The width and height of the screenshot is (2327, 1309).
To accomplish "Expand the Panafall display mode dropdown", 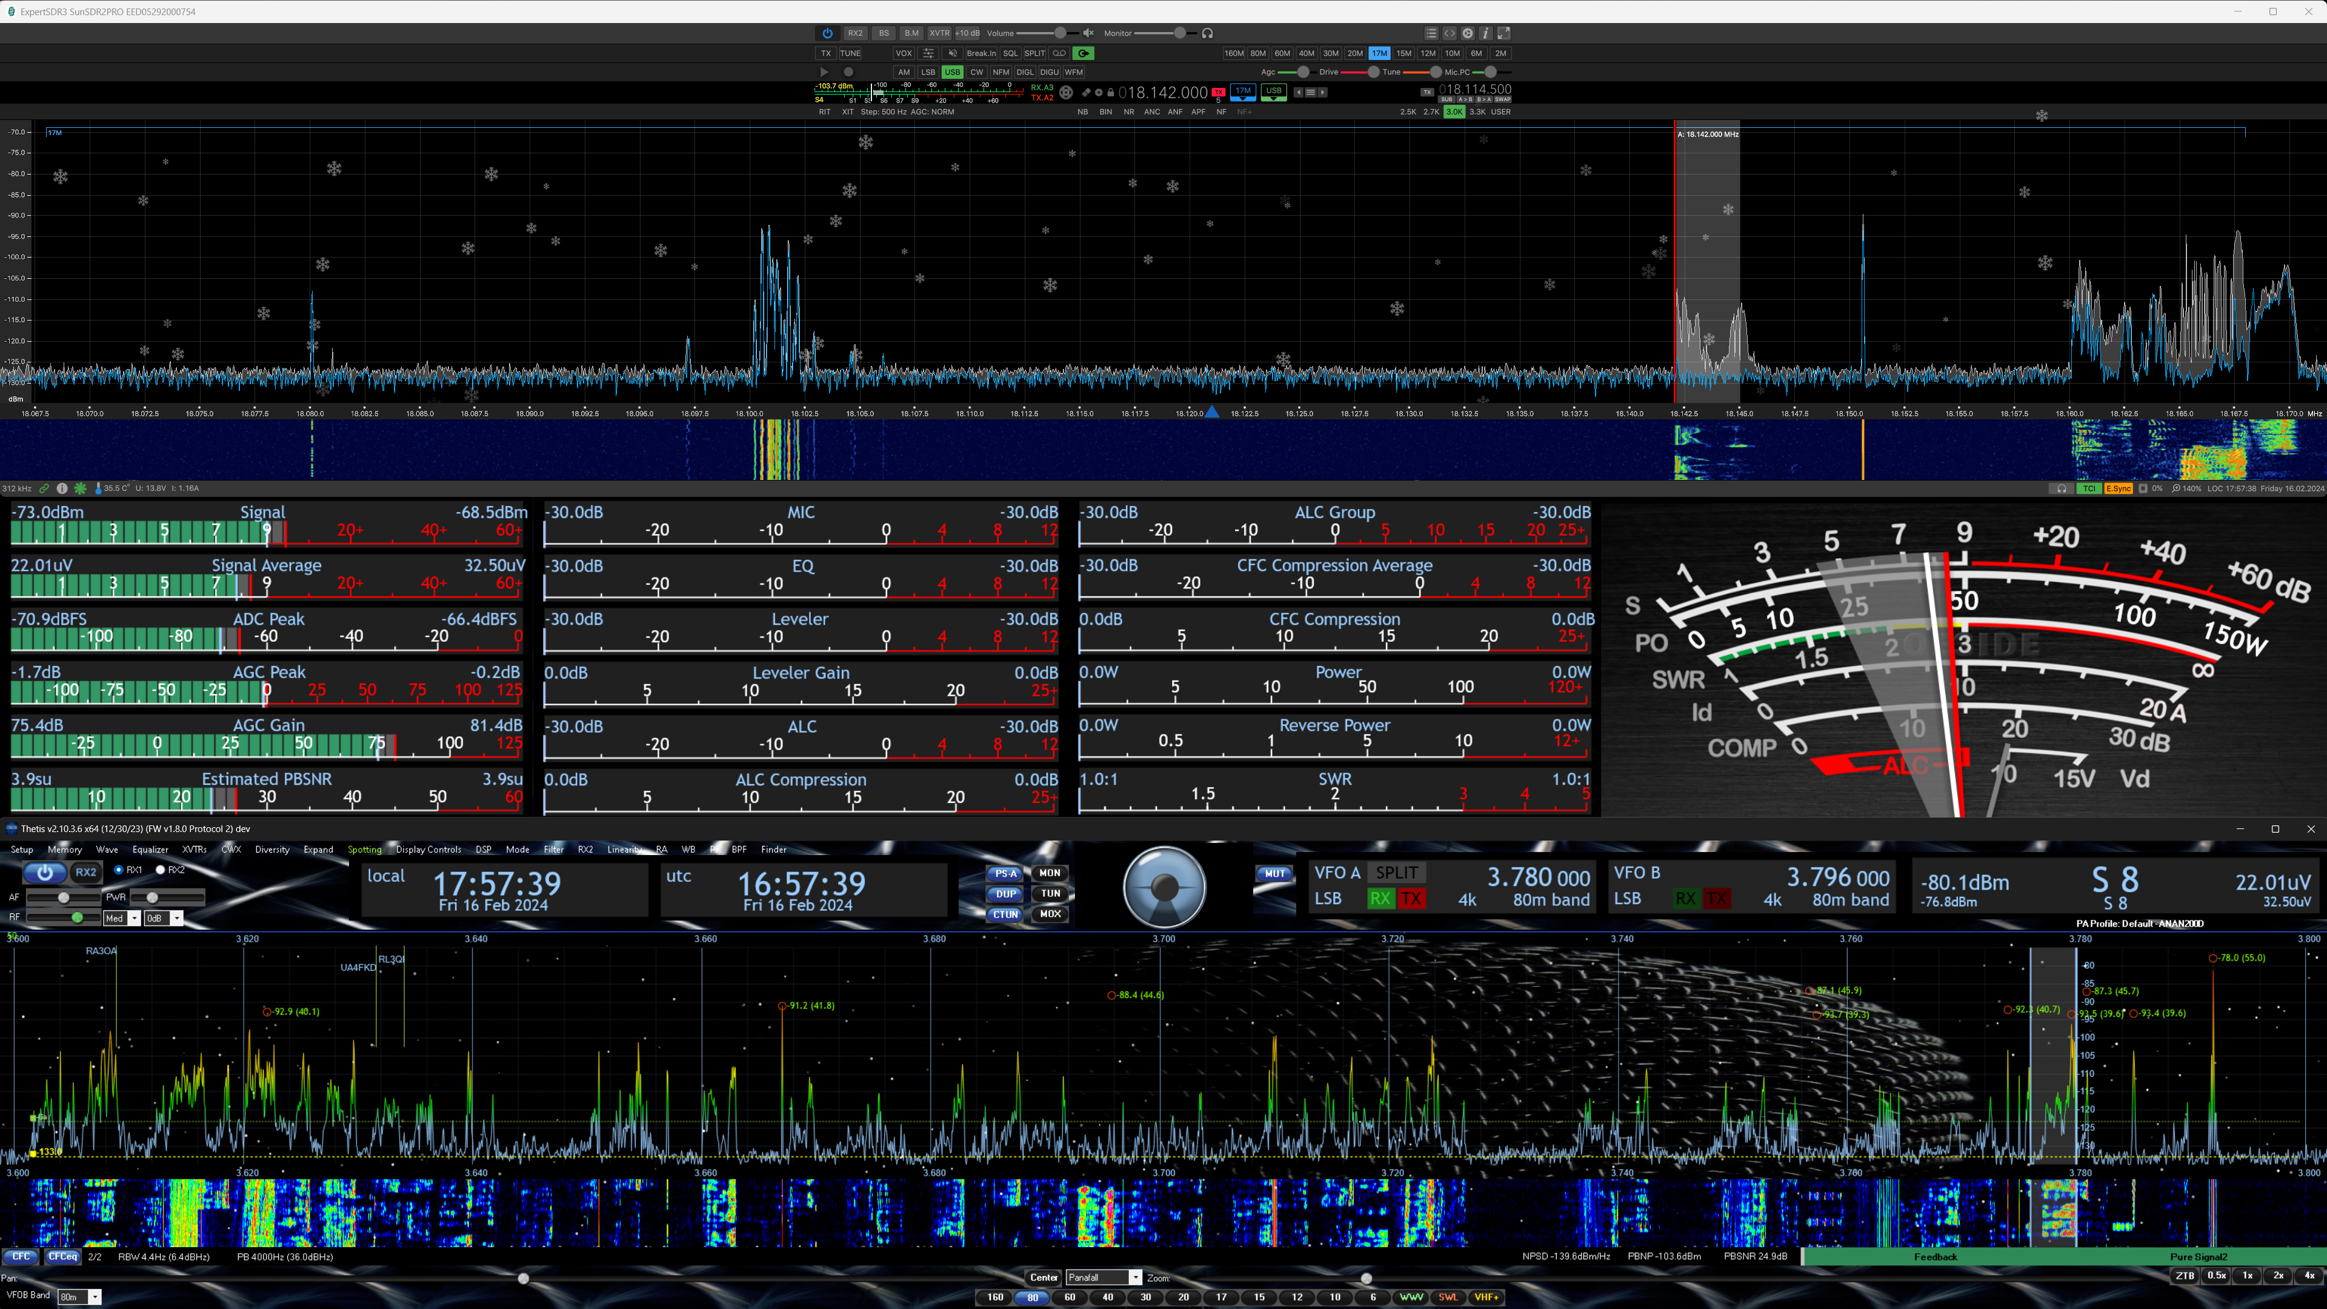I will point(1134,1277).
